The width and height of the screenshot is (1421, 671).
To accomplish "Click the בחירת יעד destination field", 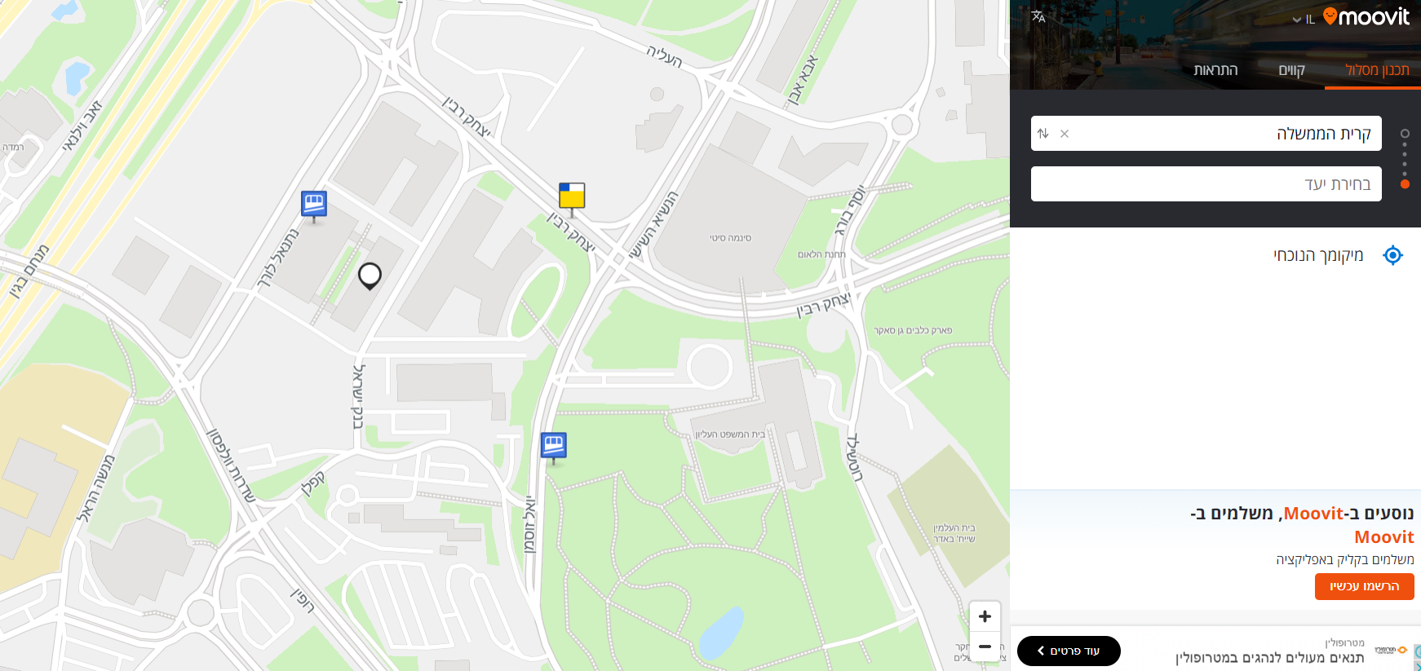I will (x=1206, y=184).
